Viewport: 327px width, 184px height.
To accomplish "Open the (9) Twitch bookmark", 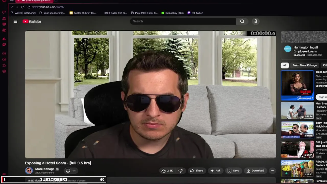I will click(195, 13).
